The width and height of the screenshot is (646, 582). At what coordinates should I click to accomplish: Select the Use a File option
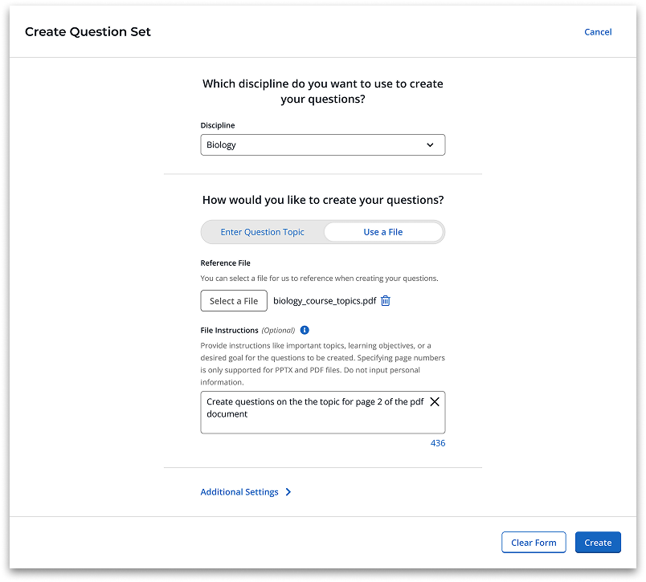point(383,232)
